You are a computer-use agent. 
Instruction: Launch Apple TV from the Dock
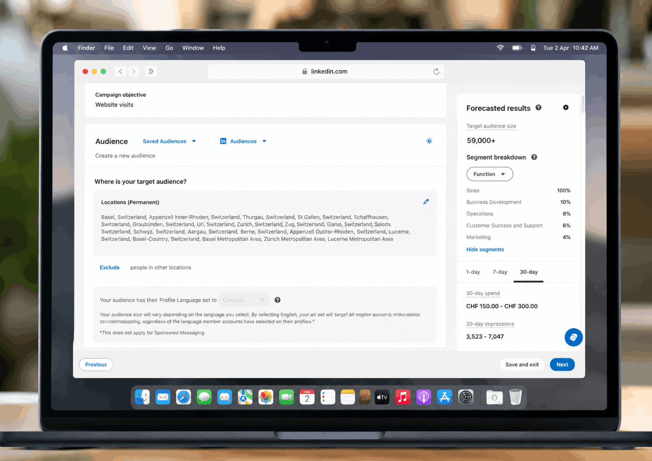(382, 397)
